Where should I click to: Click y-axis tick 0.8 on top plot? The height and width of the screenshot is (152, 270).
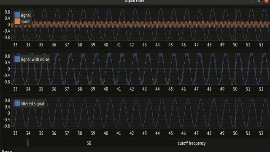point(7,12)
